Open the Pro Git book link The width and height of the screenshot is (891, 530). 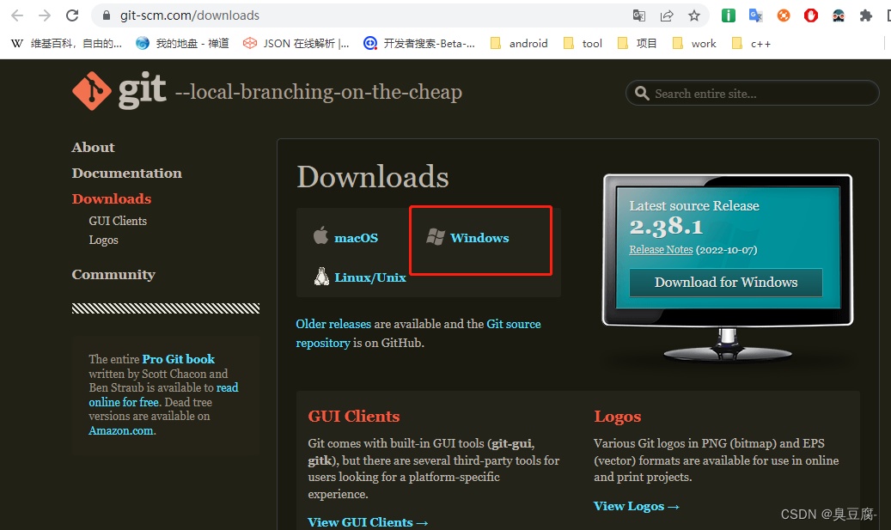point(178,359)
